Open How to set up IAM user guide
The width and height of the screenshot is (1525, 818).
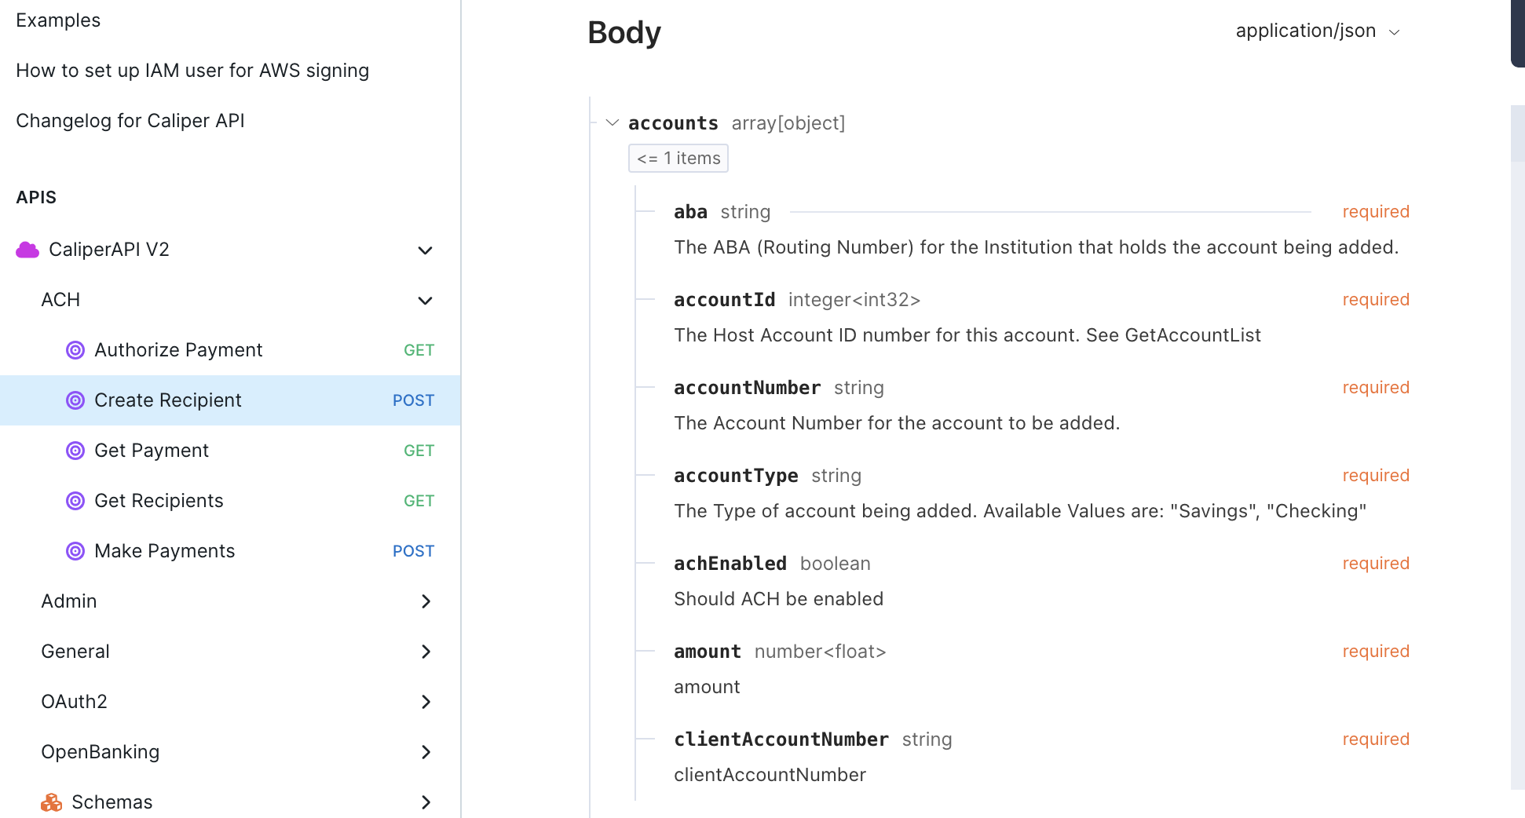coord(192,71)
